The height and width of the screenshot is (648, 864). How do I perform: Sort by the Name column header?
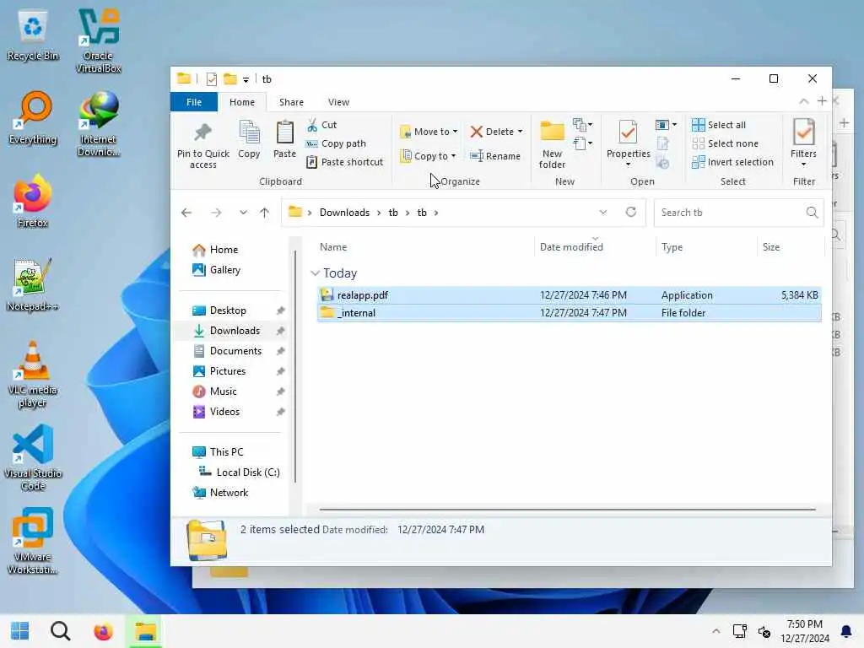pos(332,247)
